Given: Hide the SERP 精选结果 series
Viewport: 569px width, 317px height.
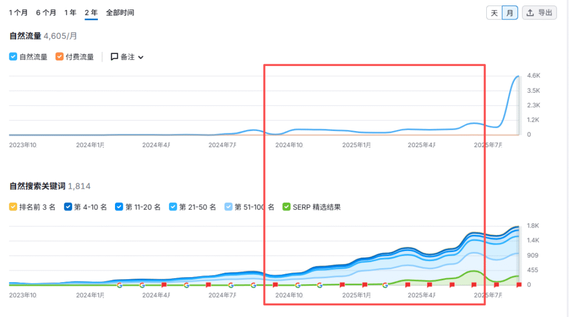Looking at the screenshot, I should 286,207.
